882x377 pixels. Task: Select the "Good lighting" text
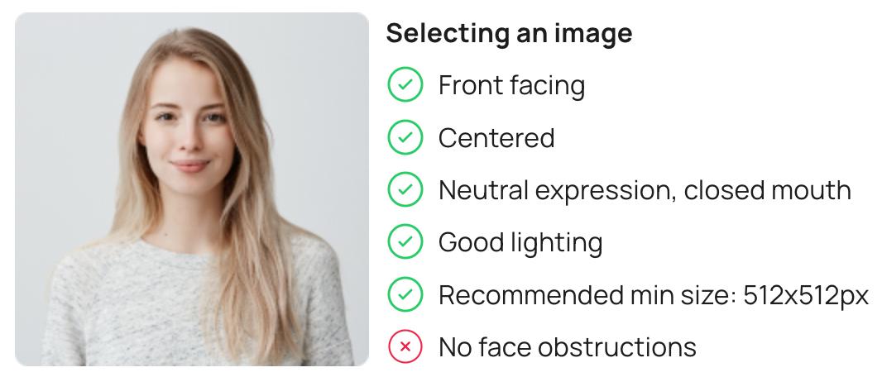pos(520,242)
